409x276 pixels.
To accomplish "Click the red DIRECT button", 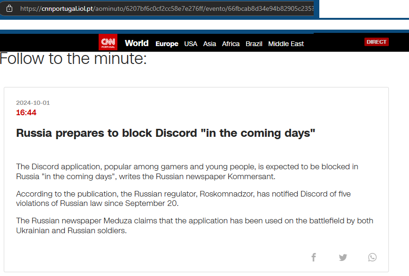I will pos(377,42).
